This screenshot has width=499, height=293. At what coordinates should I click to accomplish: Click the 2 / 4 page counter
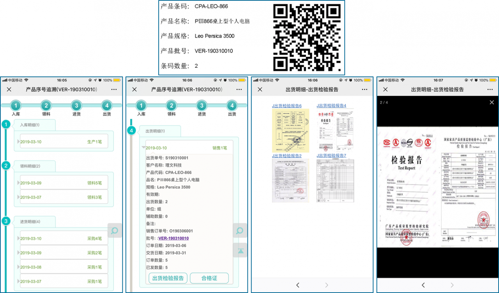pyautogui.click(x=384, y=102)
